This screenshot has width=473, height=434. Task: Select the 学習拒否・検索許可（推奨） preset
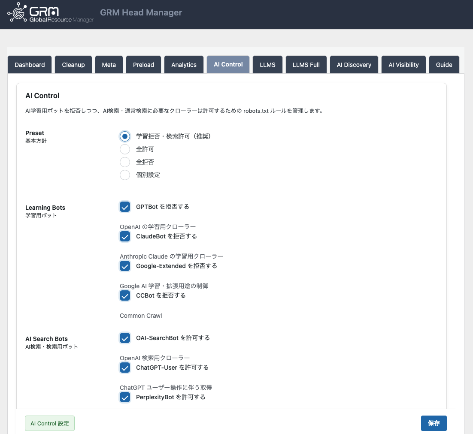[125, 136]
